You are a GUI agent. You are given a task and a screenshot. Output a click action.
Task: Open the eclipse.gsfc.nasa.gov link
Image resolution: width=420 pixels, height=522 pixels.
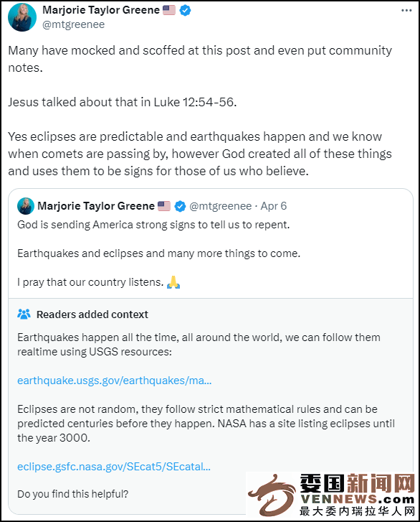114,467
